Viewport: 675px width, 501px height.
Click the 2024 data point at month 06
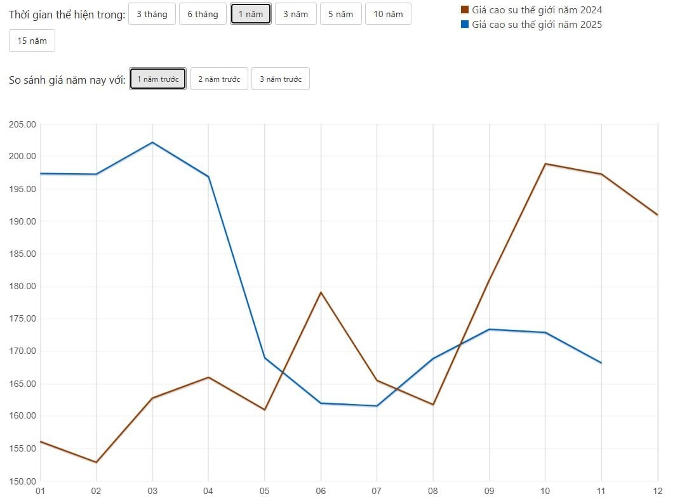(x=321, y=292)
